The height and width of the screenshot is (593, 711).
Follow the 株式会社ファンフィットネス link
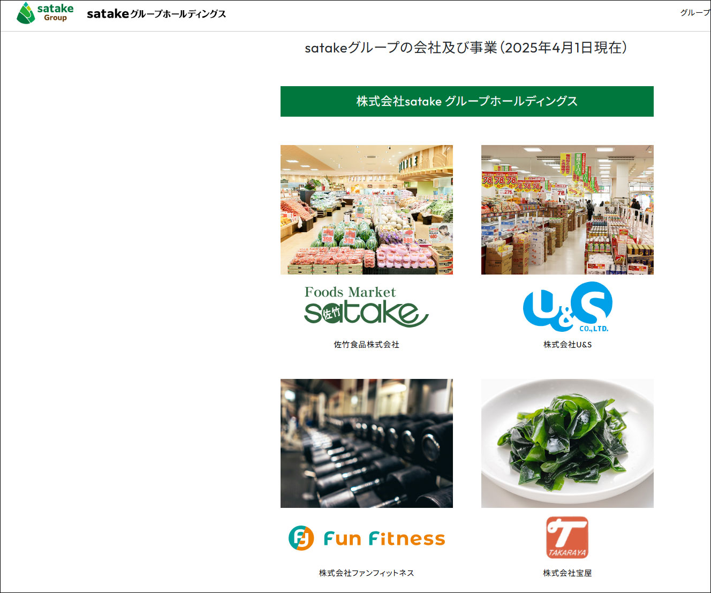(x=367, y=573)
